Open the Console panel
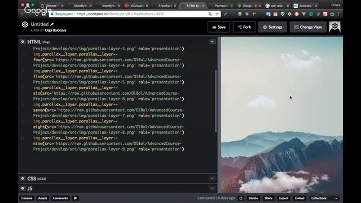Image resolution: width=361 pixels, height=203 pixels. (x=27, y=198)
